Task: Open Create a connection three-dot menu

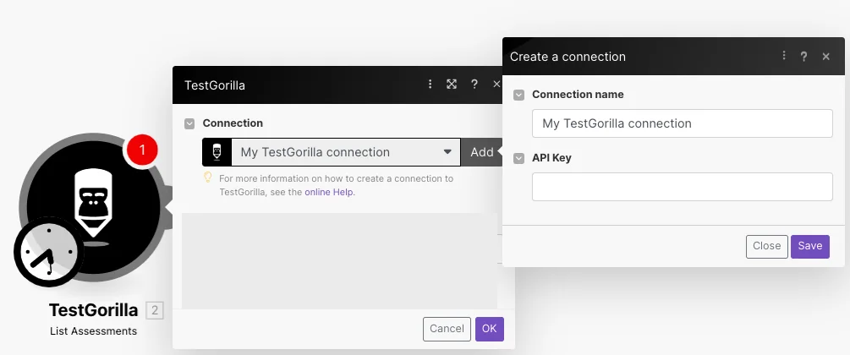Action: 783,56
